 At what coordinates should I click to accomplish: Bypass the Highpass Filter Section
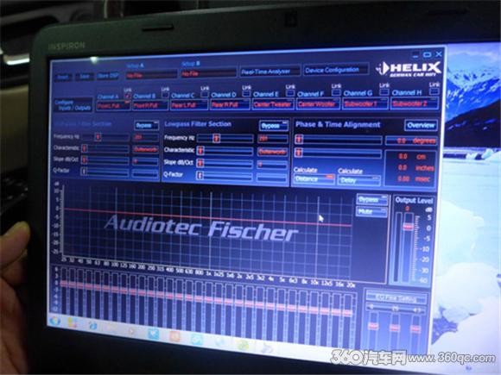coord(146,126)
